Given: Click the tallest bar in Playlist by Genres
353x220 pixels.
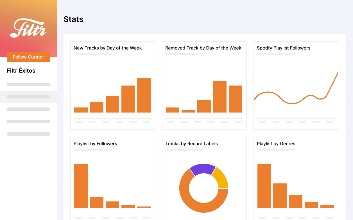Looking at the screenshot, I should 264,186.
